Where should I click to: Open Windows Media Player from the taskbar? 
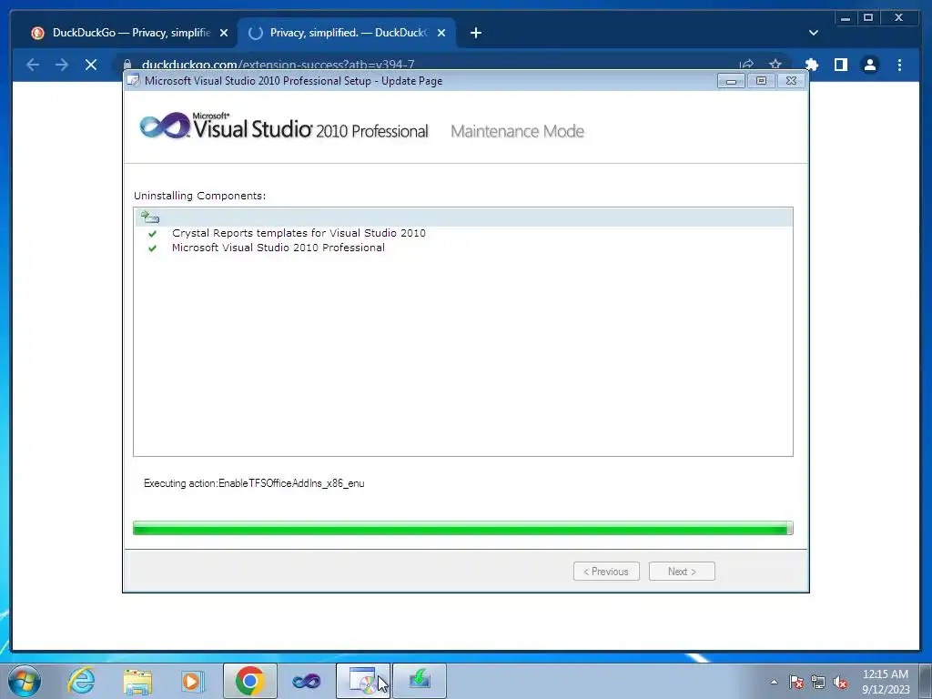193,681
